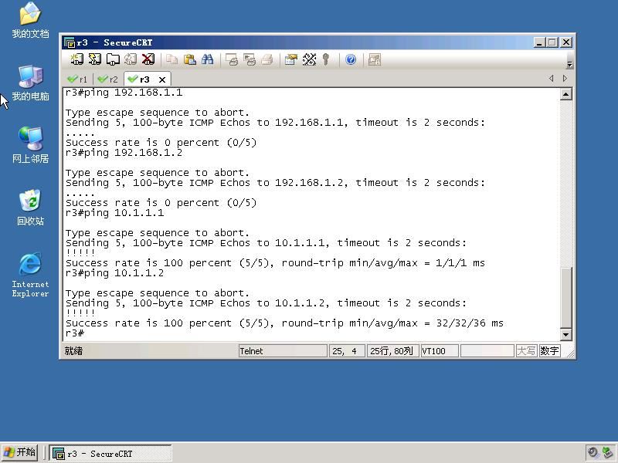618x463 pixels.
Task: Click the r3# prompt at terminal bottom
Action: [x=75, y=333]
